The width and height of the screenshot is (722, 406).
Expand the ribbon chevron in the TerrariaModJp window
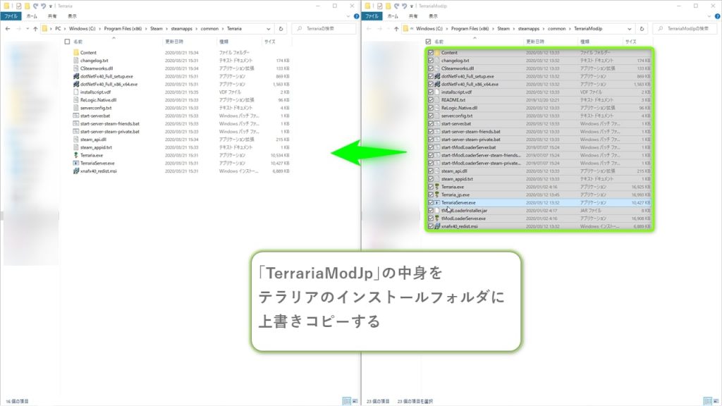click(x=716, y=15)
